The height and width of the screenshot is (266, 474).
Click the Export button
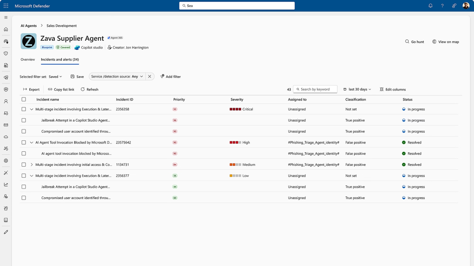(x=31, y=89)
